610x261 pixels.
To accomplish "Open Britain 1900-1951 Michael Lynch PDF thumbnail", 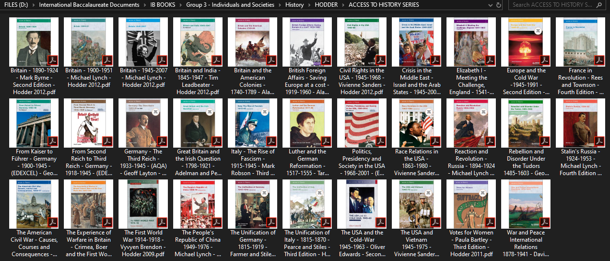I will [x=89, y=41].
